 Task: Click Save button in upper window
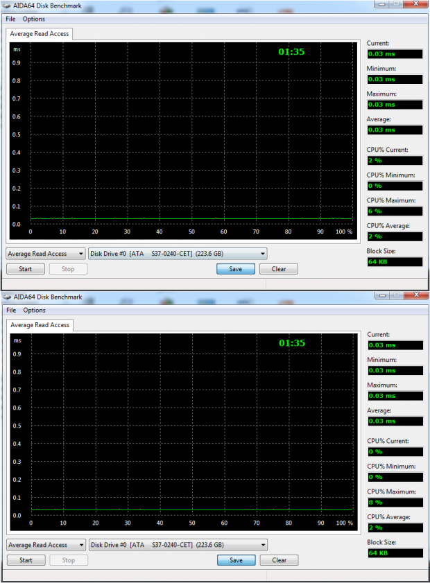click(236, 269)
